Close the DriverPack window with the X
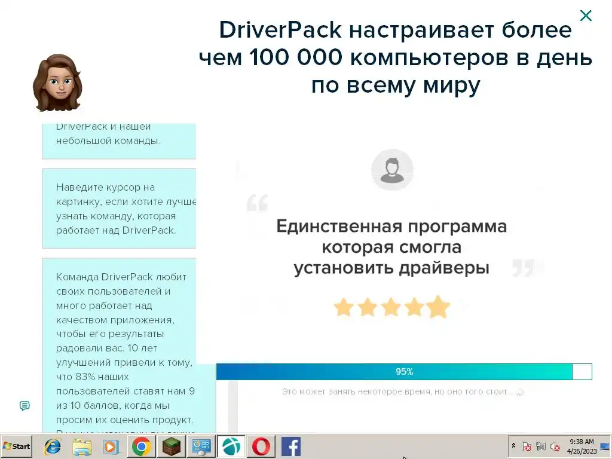612x459 pixels. click(x=586, y=16)
